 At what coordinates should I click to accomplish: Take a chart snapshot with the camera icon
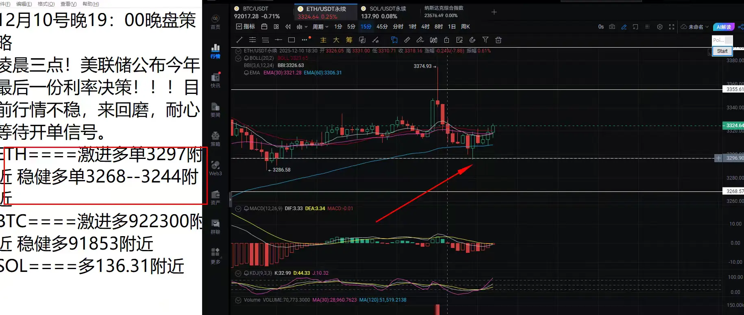tap(612, 27)
